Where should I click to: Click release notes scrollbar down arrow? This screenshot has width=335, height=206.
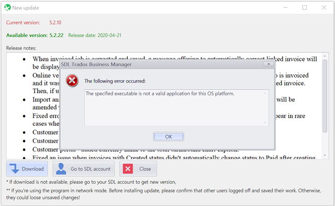tap(325, 155)
